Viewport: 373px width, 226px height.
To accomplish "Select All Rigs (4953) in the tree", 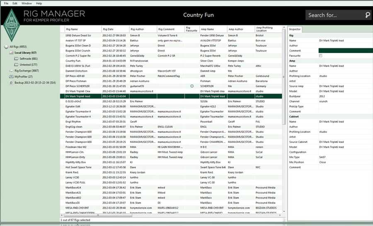I will [18, 47].
